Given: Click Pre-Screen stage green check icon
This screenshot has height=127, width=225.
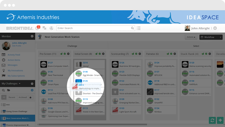Looking at the screenshot, I should pos(65,54).
